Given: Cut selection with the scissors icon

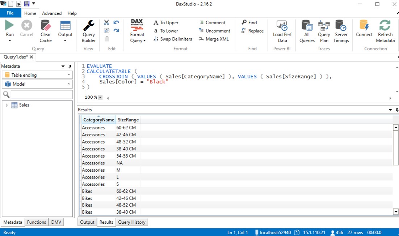Looking at the screenshot, I should tap(106, 22).
